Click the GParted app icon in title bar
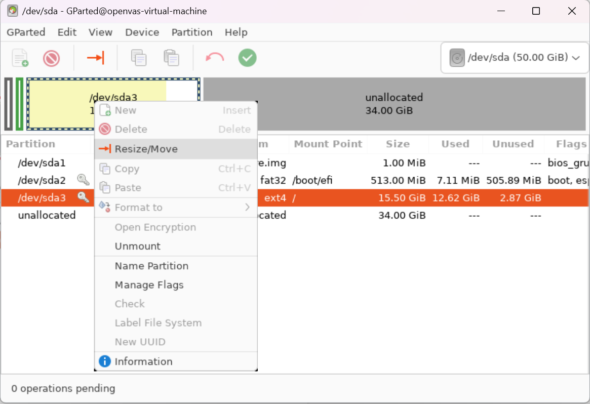Viewport: 590px width, 404px height. click(x=13, y=11)
